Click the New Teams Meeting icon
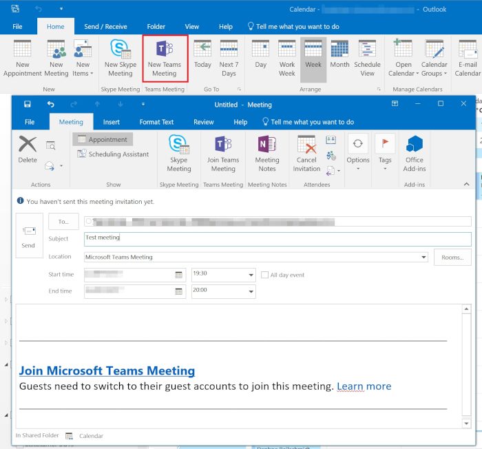This screenshot has height=449, width=482. (x=165, y=51)
